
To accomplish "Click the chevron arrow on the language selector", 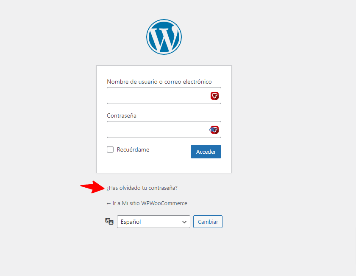I will pyautogui.click(x=184, y=222).
